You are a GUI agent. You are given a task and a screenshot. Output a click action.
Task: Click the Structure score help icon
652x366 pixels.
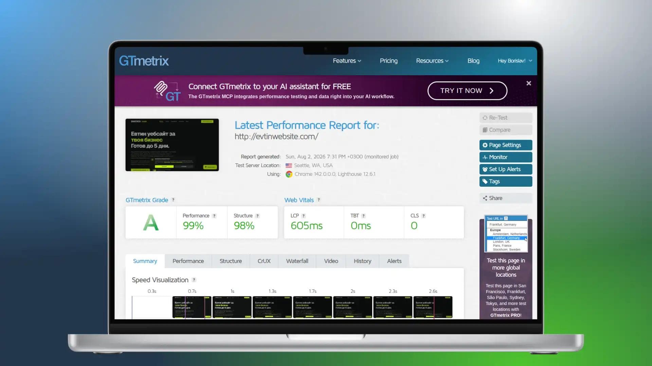257,216
